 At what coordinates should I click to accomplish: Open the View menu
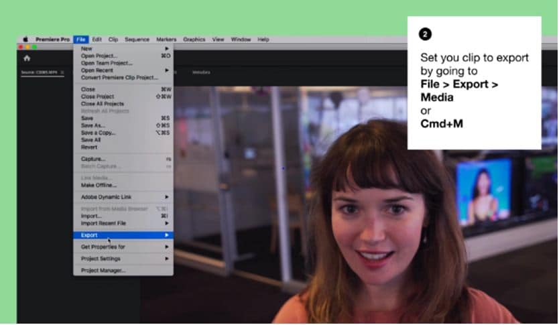[x=219, y=40]
